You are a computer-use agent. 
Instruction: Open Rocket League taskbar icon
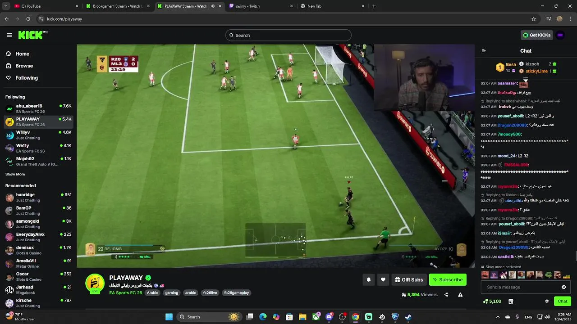point(395,317)
